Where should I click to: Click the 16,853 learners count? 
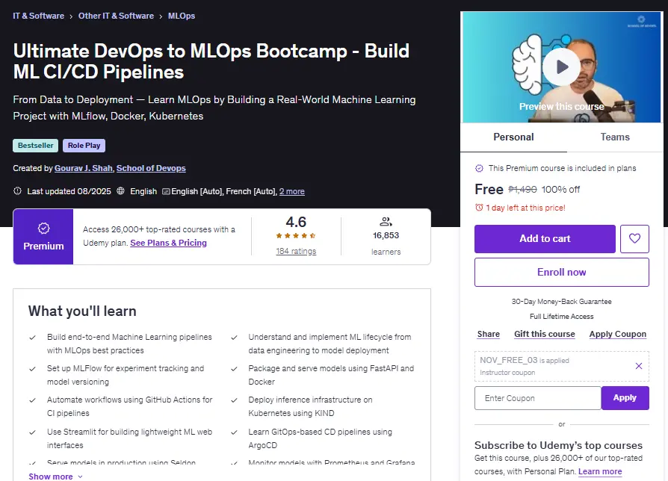click(x=386, y=235)
